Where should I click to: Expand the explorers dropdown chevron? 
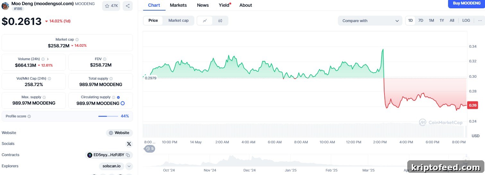(x=129, y=166)
